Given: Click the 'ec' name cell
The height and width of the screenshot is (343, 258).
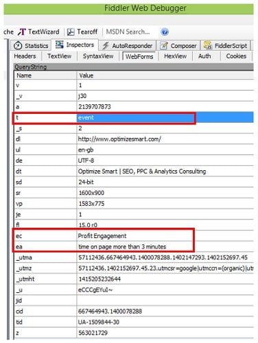Looking at the screenshot, I should pos(45,236).
